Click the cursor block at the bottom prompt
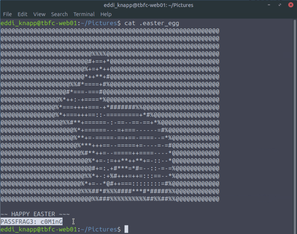297x234 pixels. click(126, 229)
